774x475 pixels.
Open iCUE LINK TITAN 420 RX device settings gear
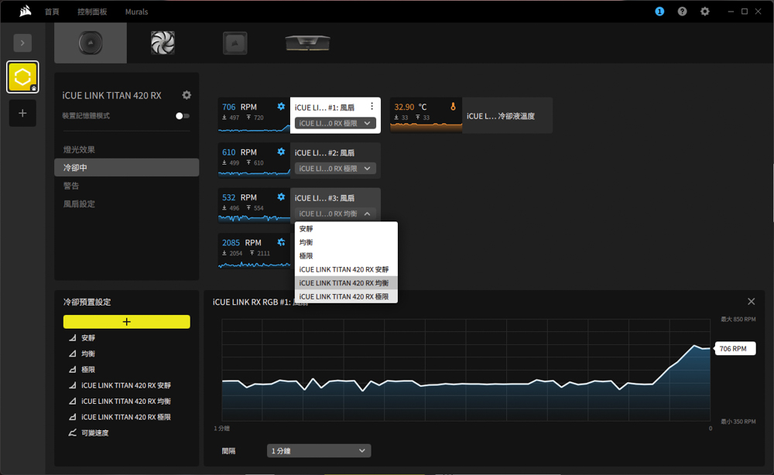(x=187, y=95)
